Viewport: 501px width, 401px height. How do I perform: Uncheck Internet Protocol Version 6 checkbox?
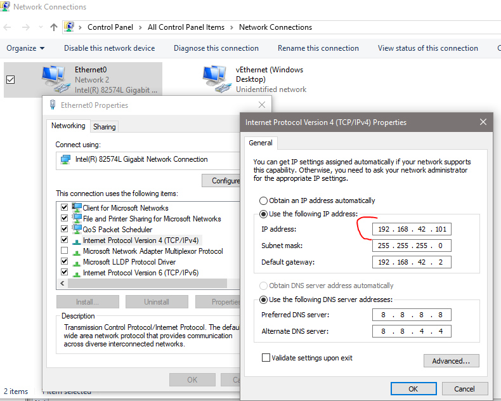pos(64,272)
